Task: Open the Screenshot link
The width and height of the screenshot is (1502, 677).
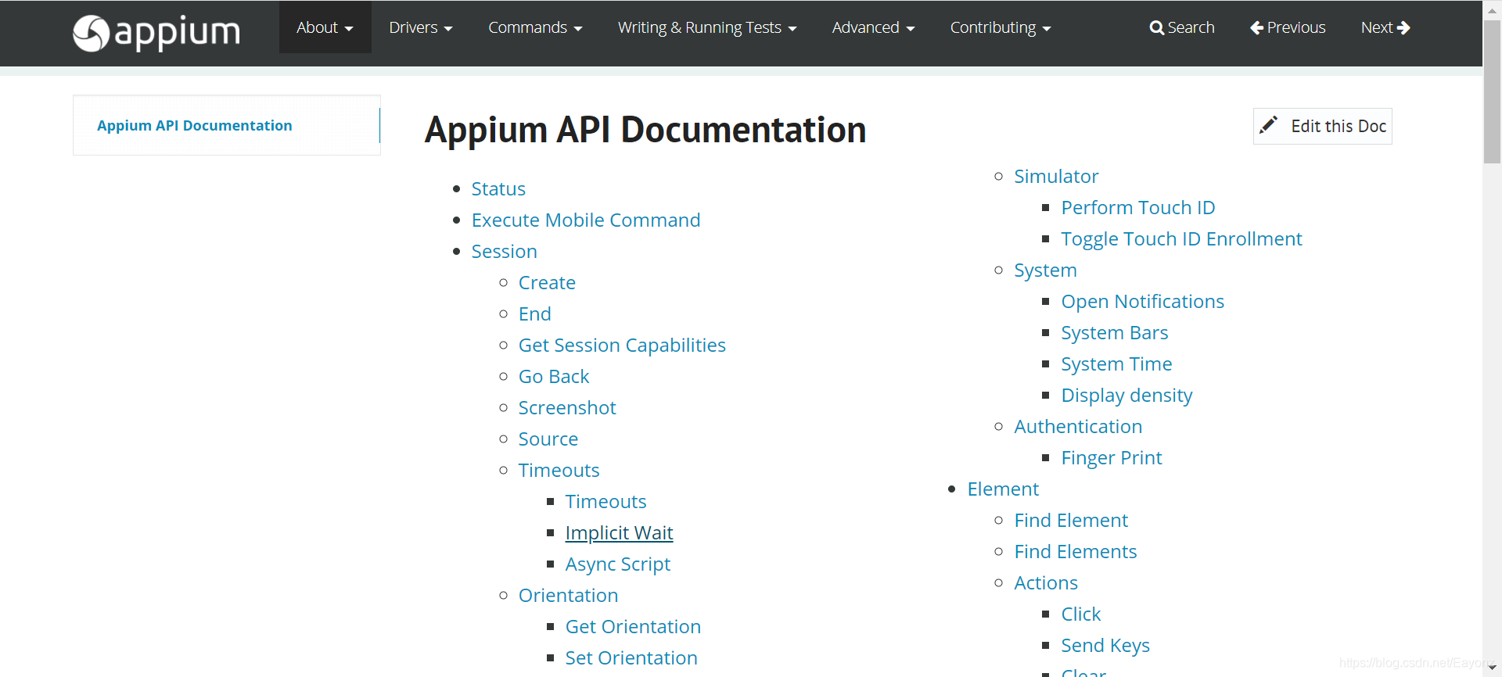Action: pos(567,408)
